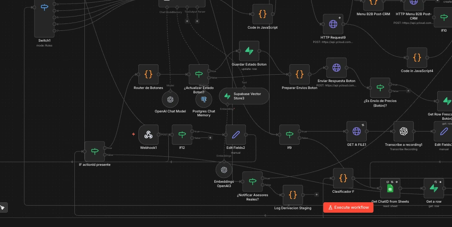This screenshot has width=452, height=227.
Task: Click the Execute workflow button
Action: [348, 207]
